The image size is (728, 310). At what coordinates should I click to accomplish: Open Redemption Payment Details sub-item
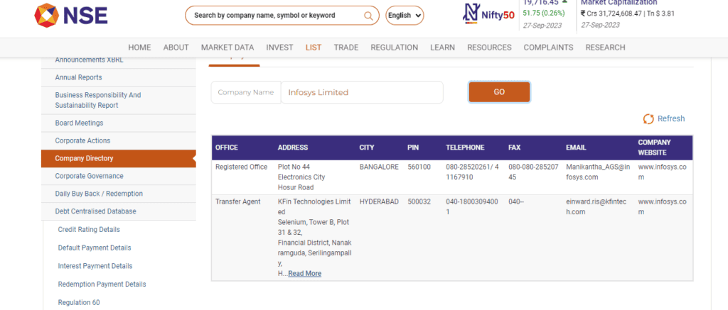coord(102,284)
